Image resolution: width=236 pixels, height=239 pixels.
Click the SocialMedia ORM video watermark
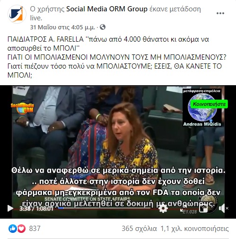22,108
